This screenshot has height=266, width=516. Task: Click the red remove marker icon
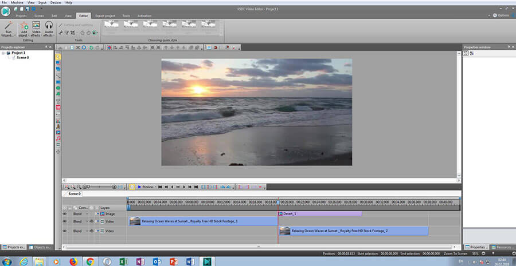[260, 187]
